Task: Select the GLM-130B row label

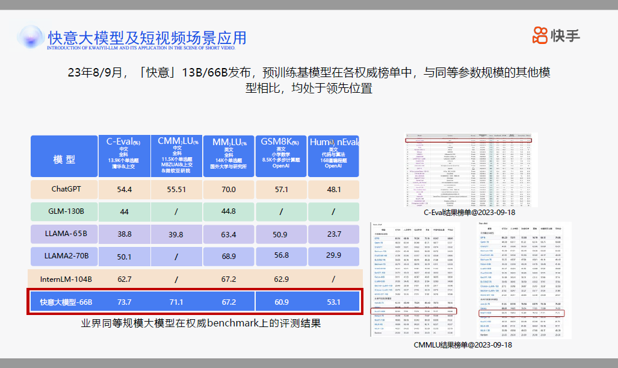Action: 66,211
